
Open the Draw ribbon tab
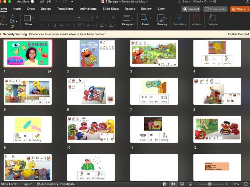(x=31, y=9)
